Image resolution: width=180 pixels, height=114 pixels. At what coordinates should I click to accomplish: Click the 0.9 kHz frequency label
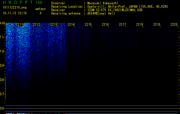[2, 66]
